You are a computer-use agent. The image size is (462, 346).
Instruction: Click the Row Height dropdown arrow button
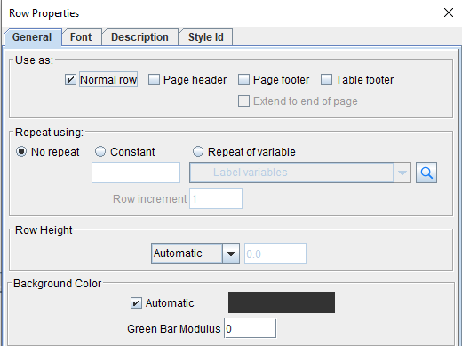point(231,253)
